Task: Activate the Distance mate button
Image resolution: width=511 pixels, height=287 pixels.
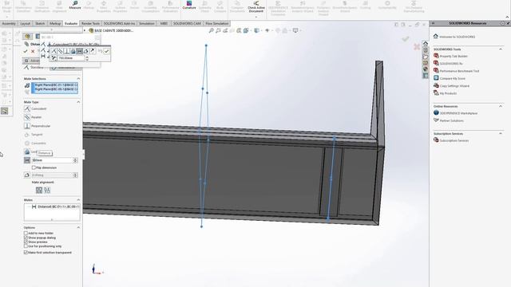Action: click(27, 160)
